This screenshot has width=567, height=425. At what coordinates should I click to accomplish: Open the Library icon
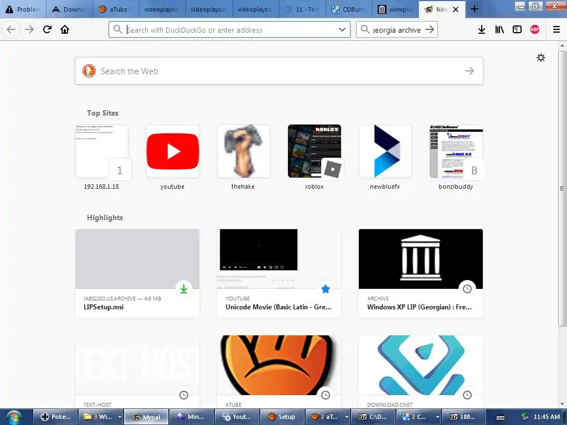pos(499,30)
